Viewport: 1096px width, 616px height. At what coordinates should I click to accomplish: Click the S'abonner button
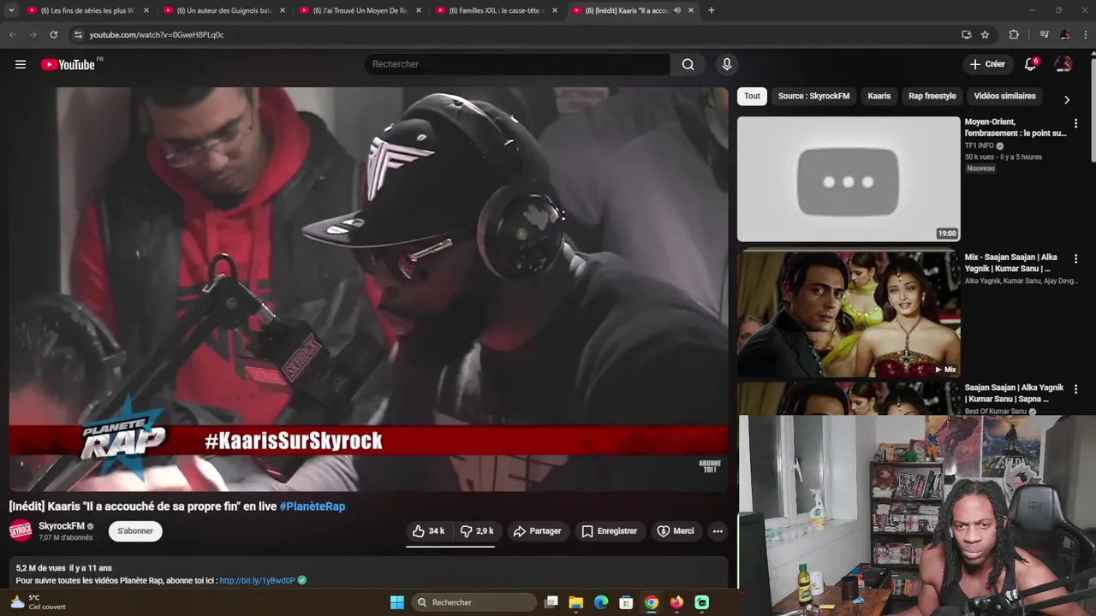pyautogui.click(x=135, y=531)
